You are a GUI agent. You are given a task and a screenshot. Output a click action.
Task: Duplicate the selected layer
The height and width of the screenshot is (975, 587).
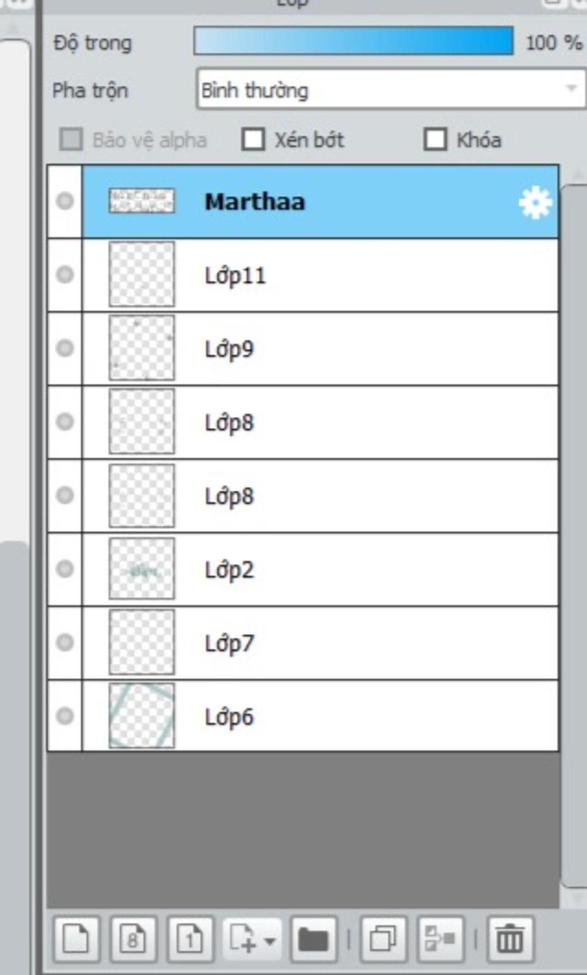[x=383, y=939]
